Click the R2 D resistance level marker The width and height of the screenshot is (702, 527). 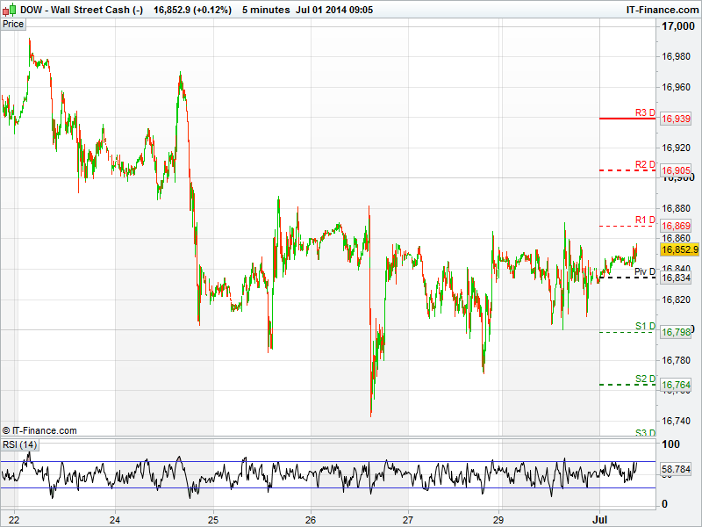645,164
